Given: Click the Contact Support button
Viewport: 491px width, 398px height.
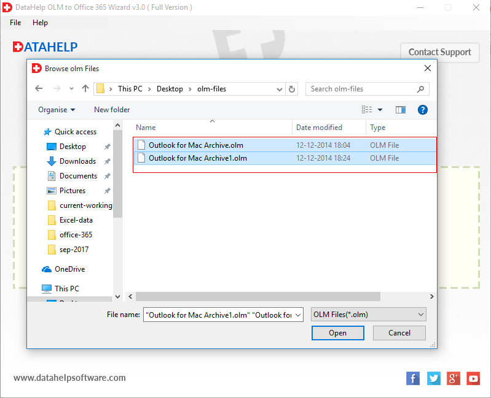Looking at the screenshot, I should (439, 52).
